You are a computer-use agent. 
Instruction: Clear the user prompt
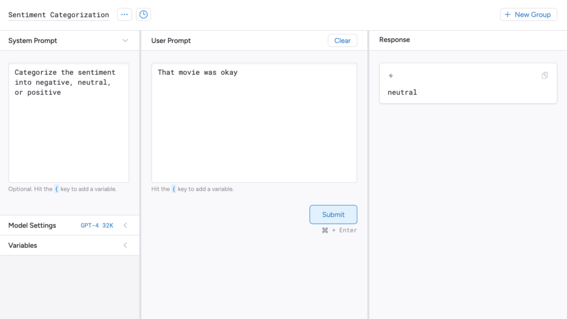tap(342, 40)
